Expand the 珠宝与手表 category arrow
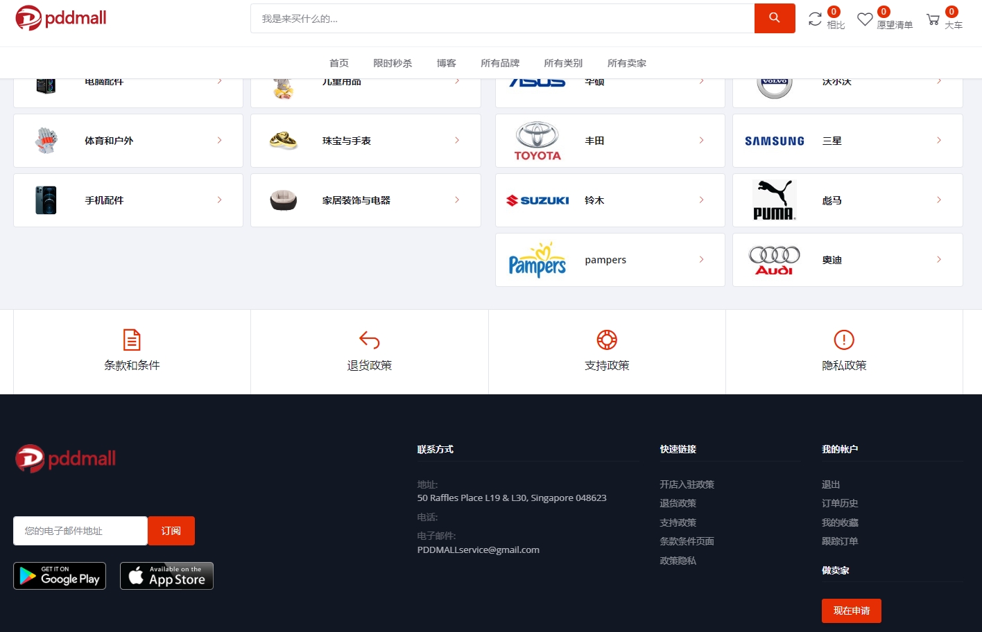982x632 pixels. click(457, 141)
